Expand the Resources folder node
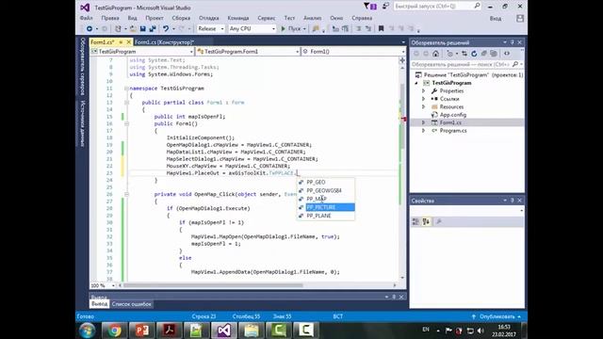This screenshot has width=603, height=339. click(x=424, y=106)
